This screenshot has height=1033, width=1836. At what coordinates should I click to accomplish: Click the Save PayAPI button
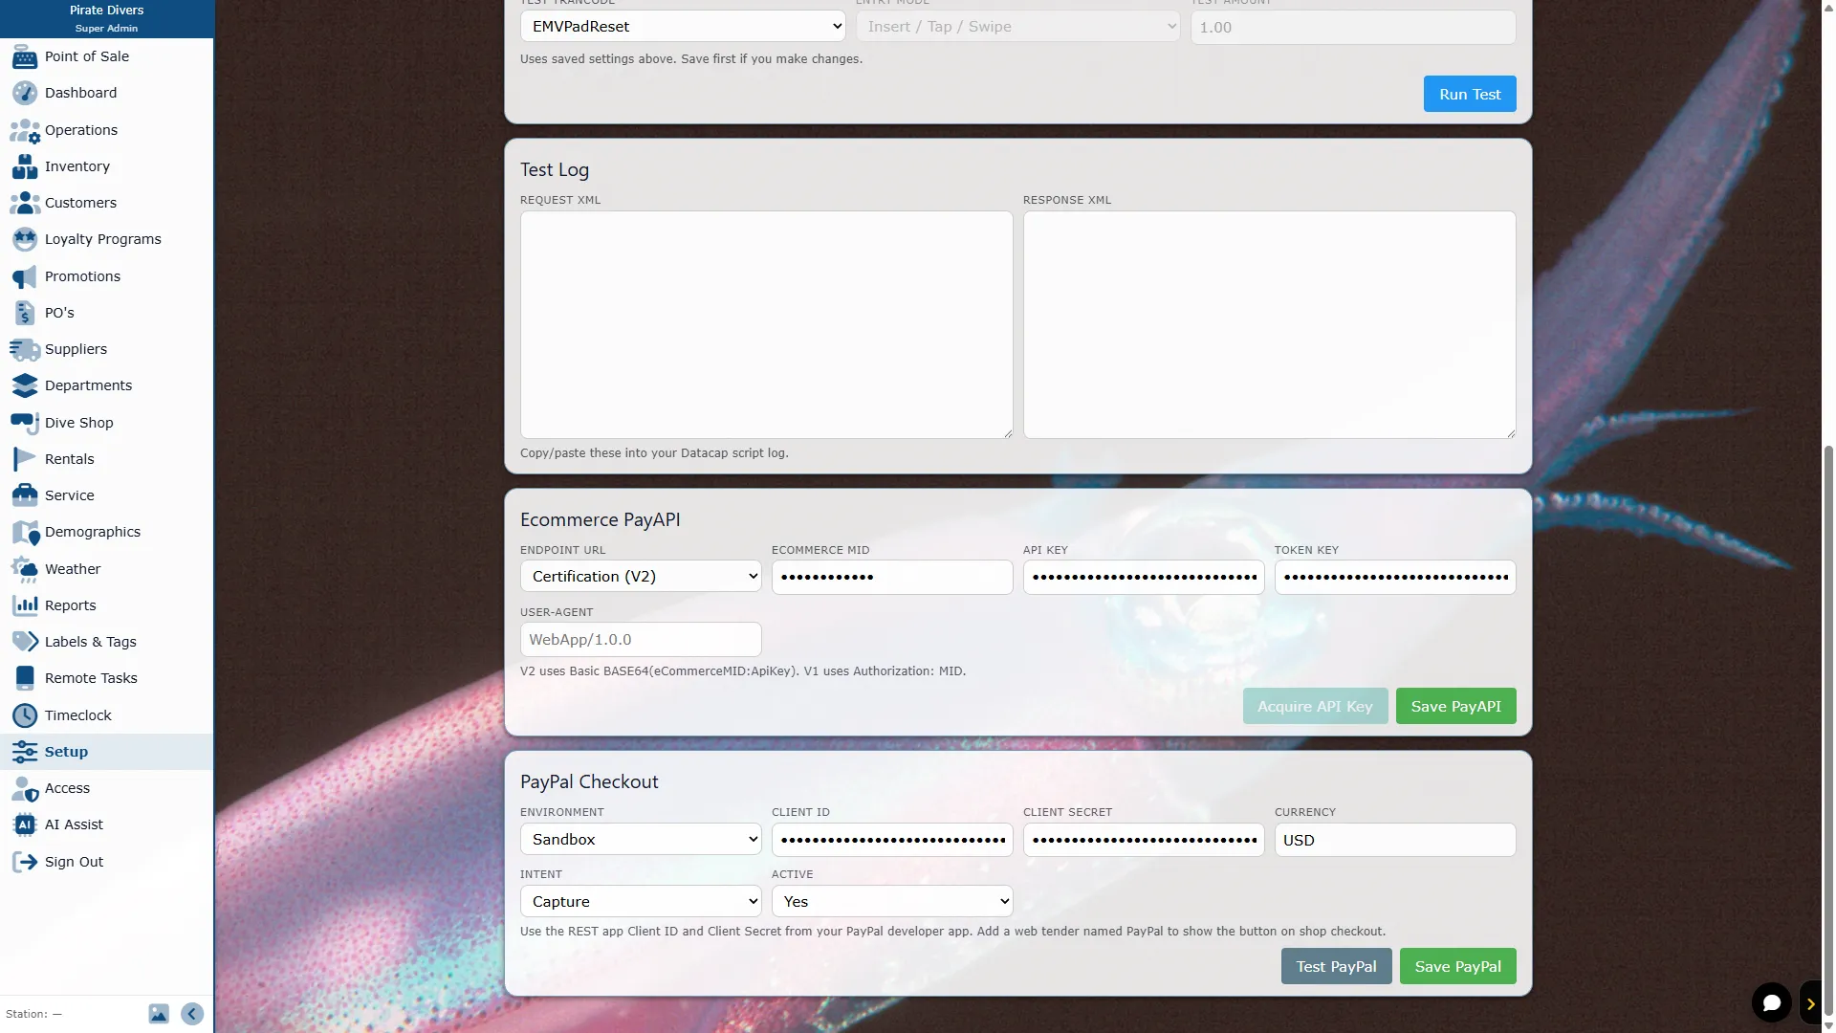pos(1455,706)
